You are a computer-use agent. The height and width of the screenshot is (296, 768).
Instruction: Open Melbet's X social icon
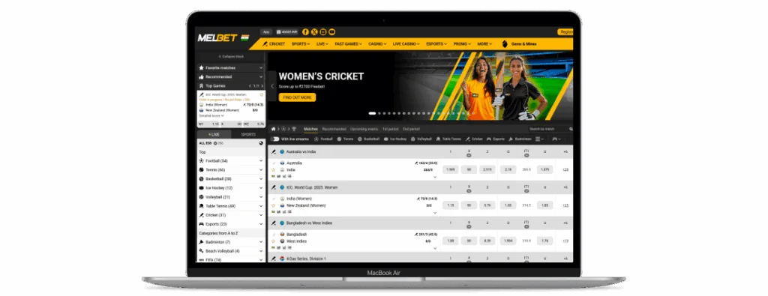point(314,31)
